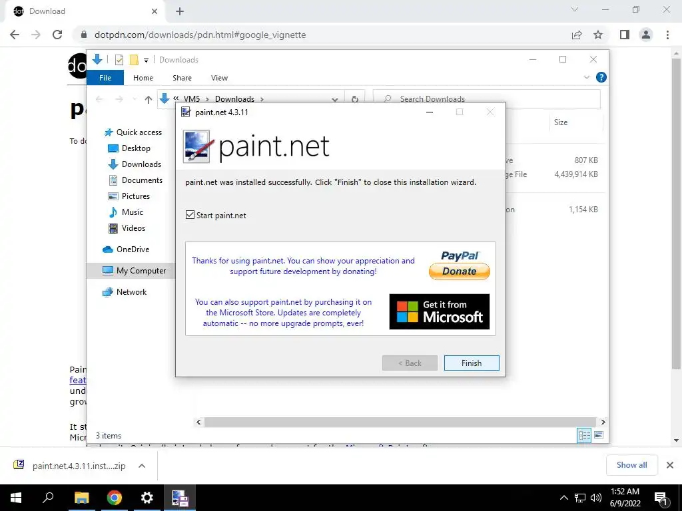Minimize the paint.net 4.3.11 installer window
This screenshot has height=511, width=682.
430,112
